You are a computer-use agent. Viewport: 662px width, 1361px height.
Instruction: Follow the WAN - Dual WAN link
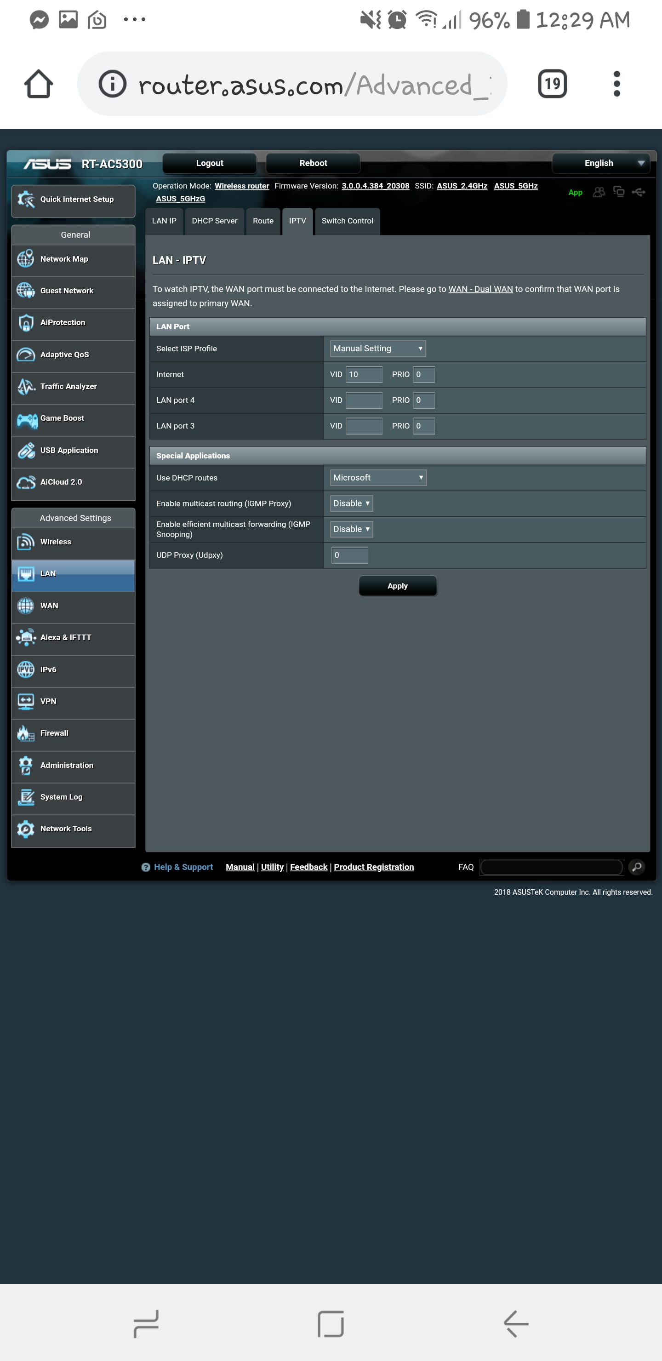480,290
